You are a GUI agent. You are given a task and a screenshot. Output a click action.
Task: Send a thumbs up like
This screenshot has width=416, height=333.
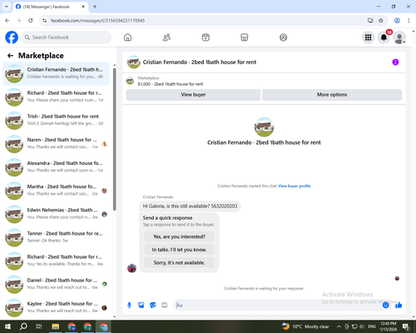point(399,306)
